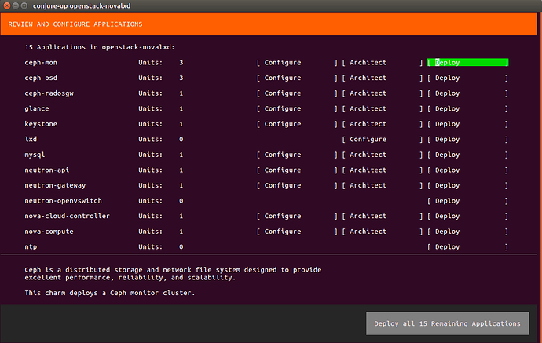Open Architect for keystone
542x343 pixels.
point(383,124)
